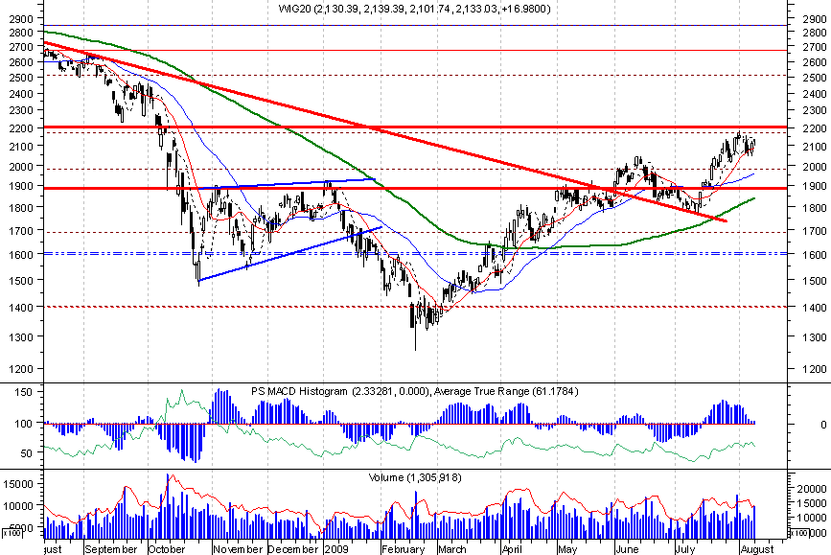
Task: Click the 50 value on indicator panel scale
Action: (x=27, y=453)
